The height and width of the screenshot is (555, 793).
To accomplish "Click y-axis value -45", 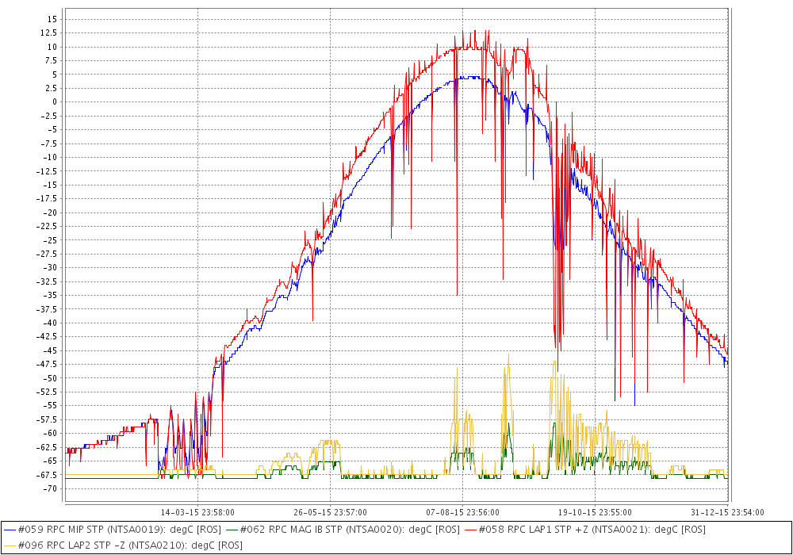I will 51,350.
